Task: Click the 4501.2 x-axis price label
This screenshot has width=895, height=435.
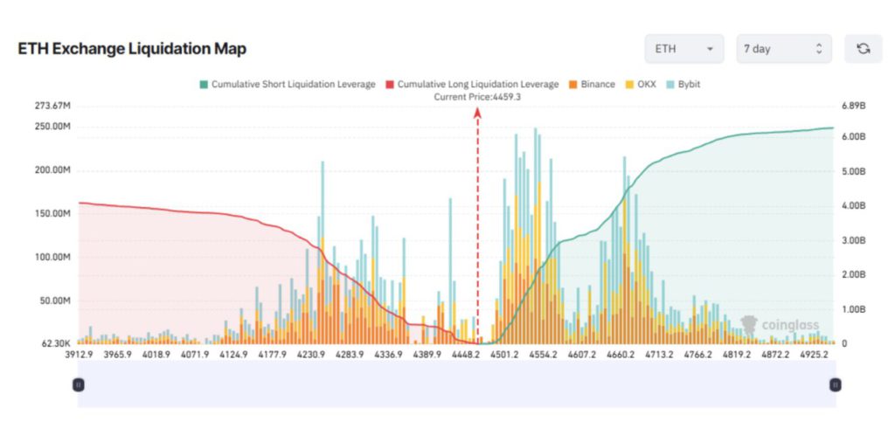Action: (505, 355)
